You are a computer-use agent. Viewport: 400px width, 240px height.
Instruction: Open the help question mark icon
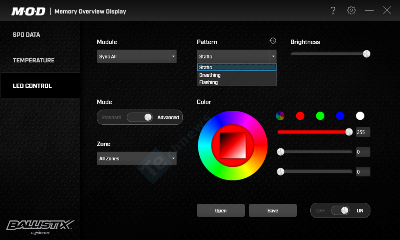click(x=333, y=10)
